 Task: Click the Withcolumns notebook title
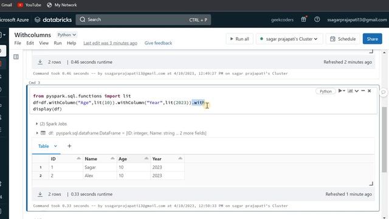pos(32,35)
